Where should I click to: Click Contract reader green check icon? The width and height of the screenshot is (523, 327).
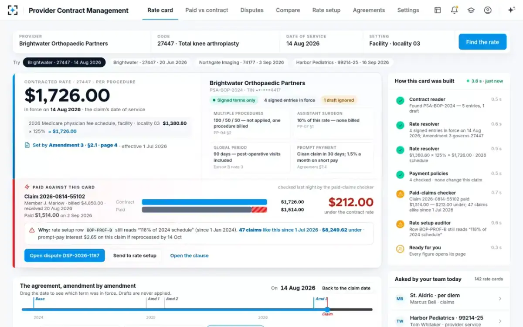coord(400,101)
